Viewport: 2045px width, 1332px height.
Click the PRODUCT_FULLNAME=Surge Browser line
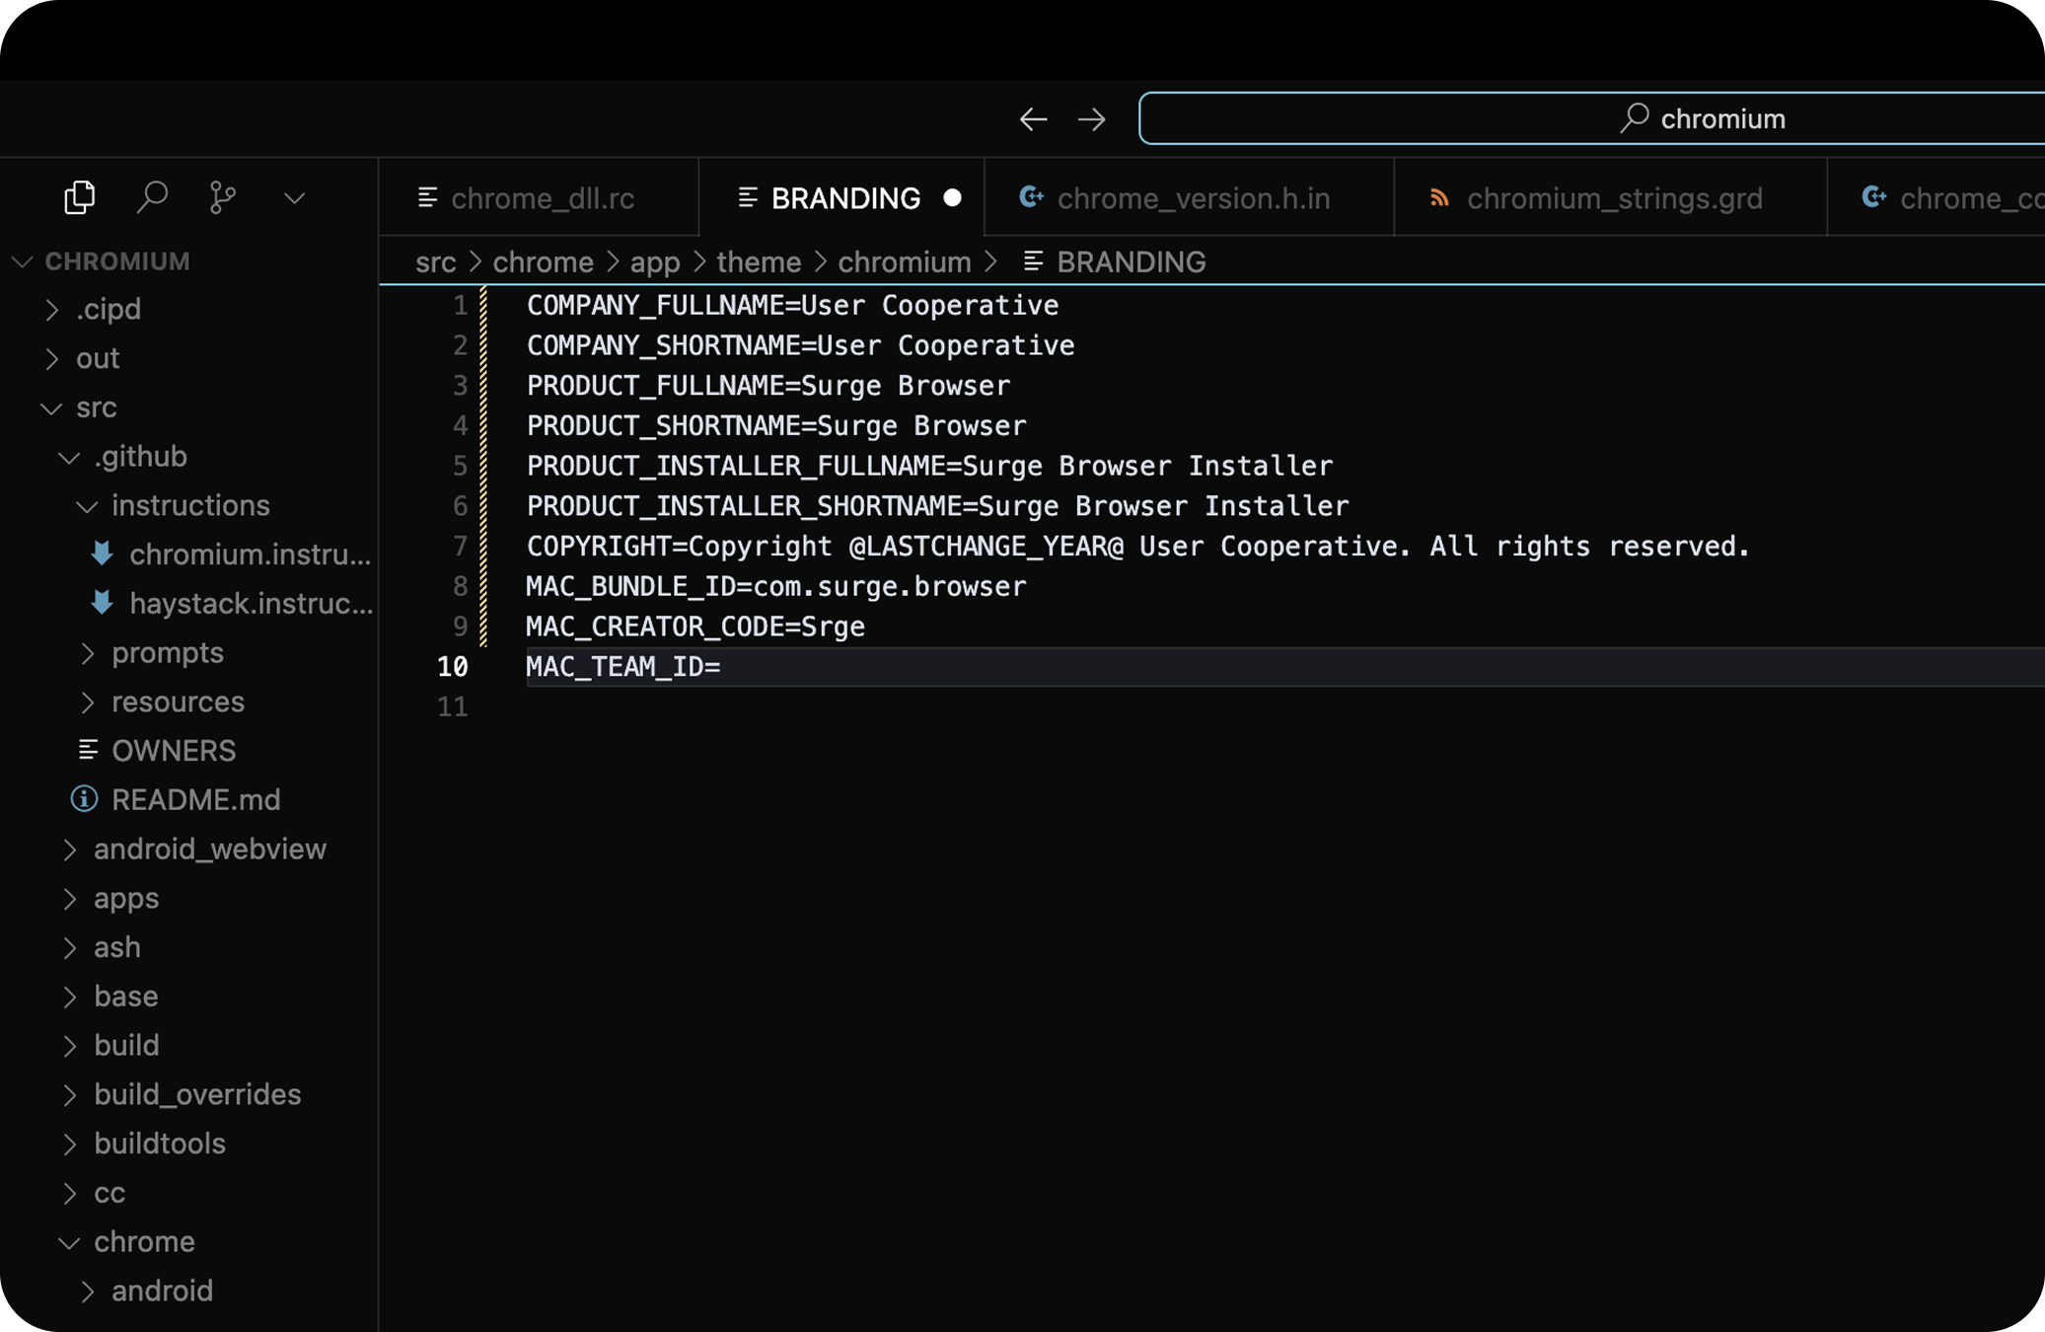point(768,386)
